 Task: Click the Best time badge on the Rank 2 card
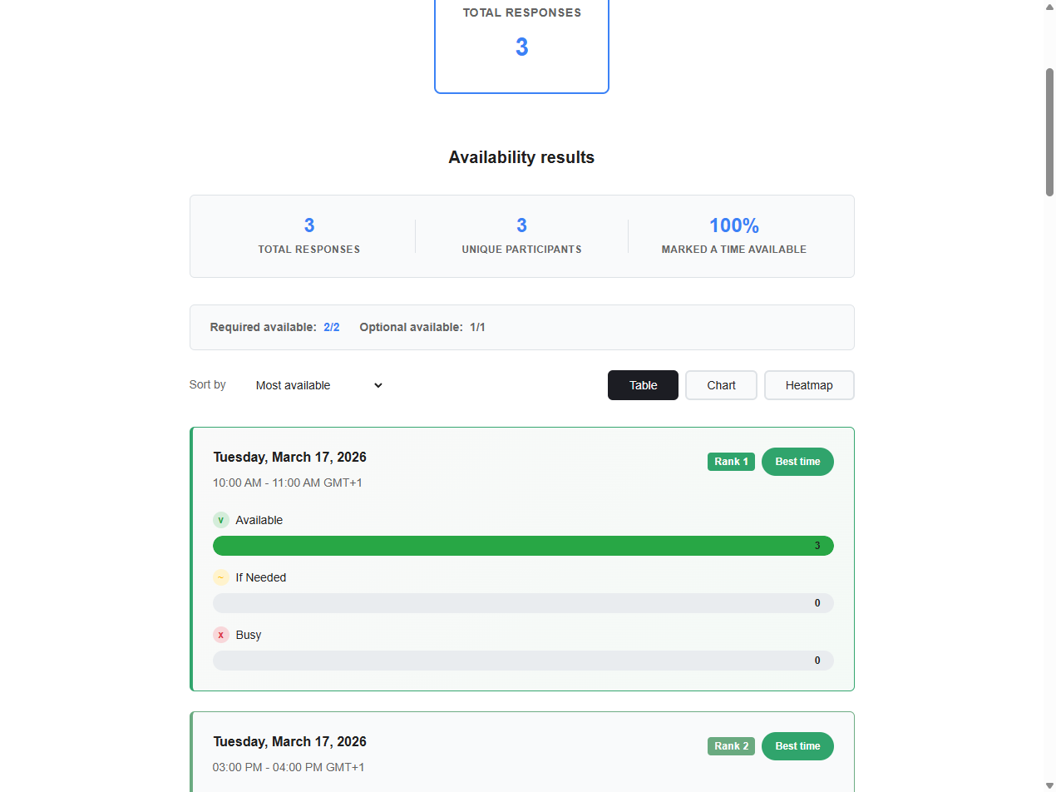[797, 746]
